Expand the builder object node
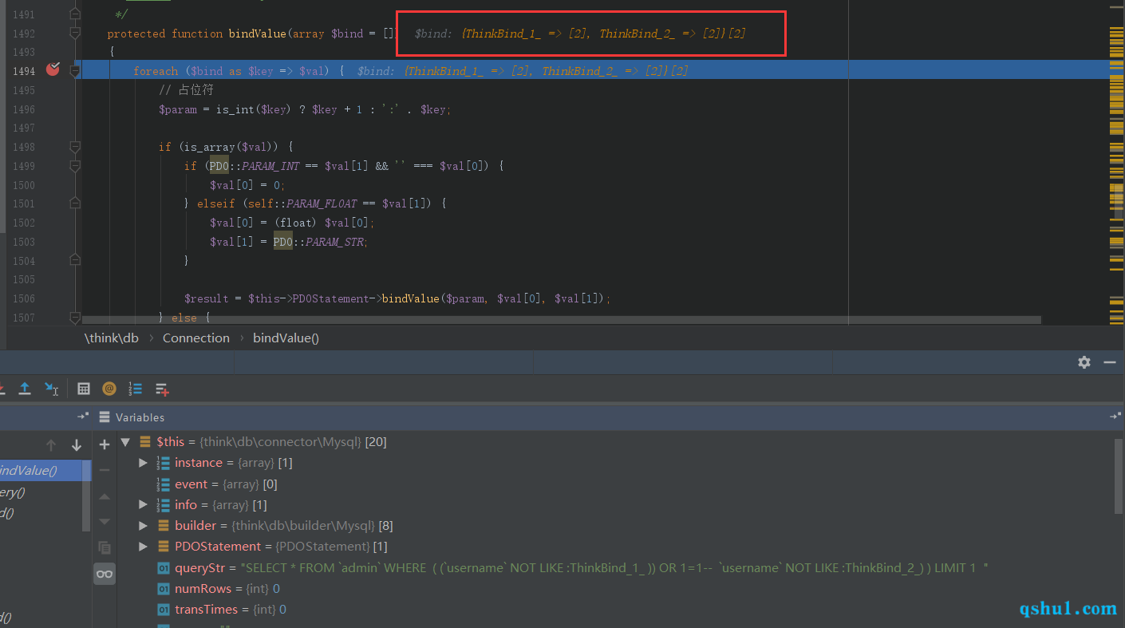This screenshot has height=628, width=1125. (143, 525)
